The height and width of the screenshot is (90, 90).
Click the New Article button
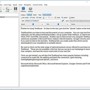(x=24, y=18)
